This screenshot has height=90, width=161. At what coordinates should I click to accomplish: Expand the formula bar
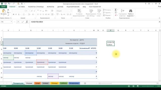159,22
